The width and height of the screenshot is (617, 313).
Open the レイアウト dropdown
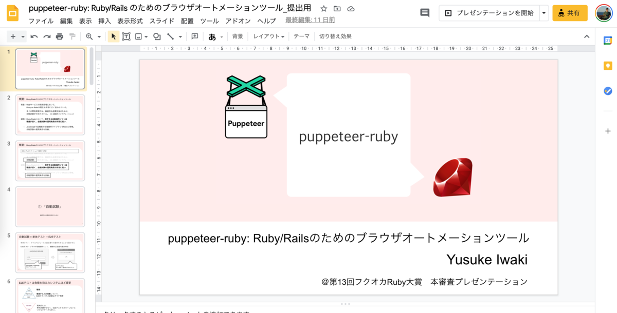click(x=268, y=36)
